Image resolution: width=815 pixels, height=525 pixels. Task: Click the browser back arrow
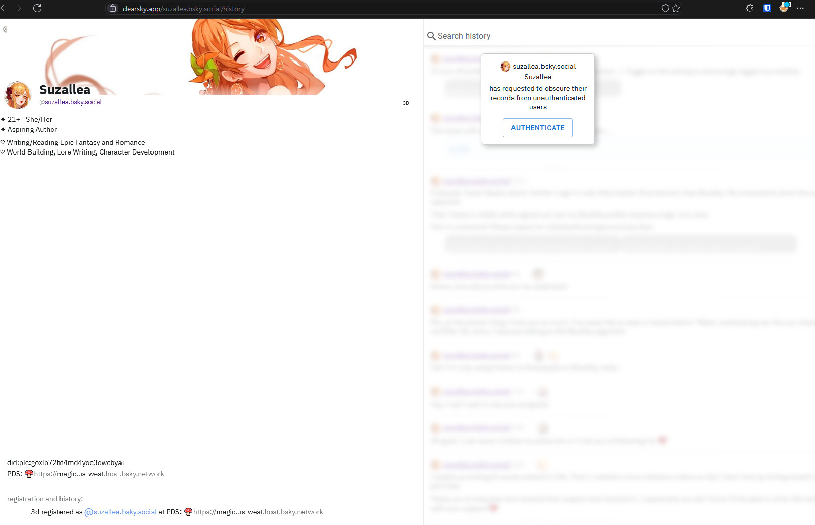3,8
